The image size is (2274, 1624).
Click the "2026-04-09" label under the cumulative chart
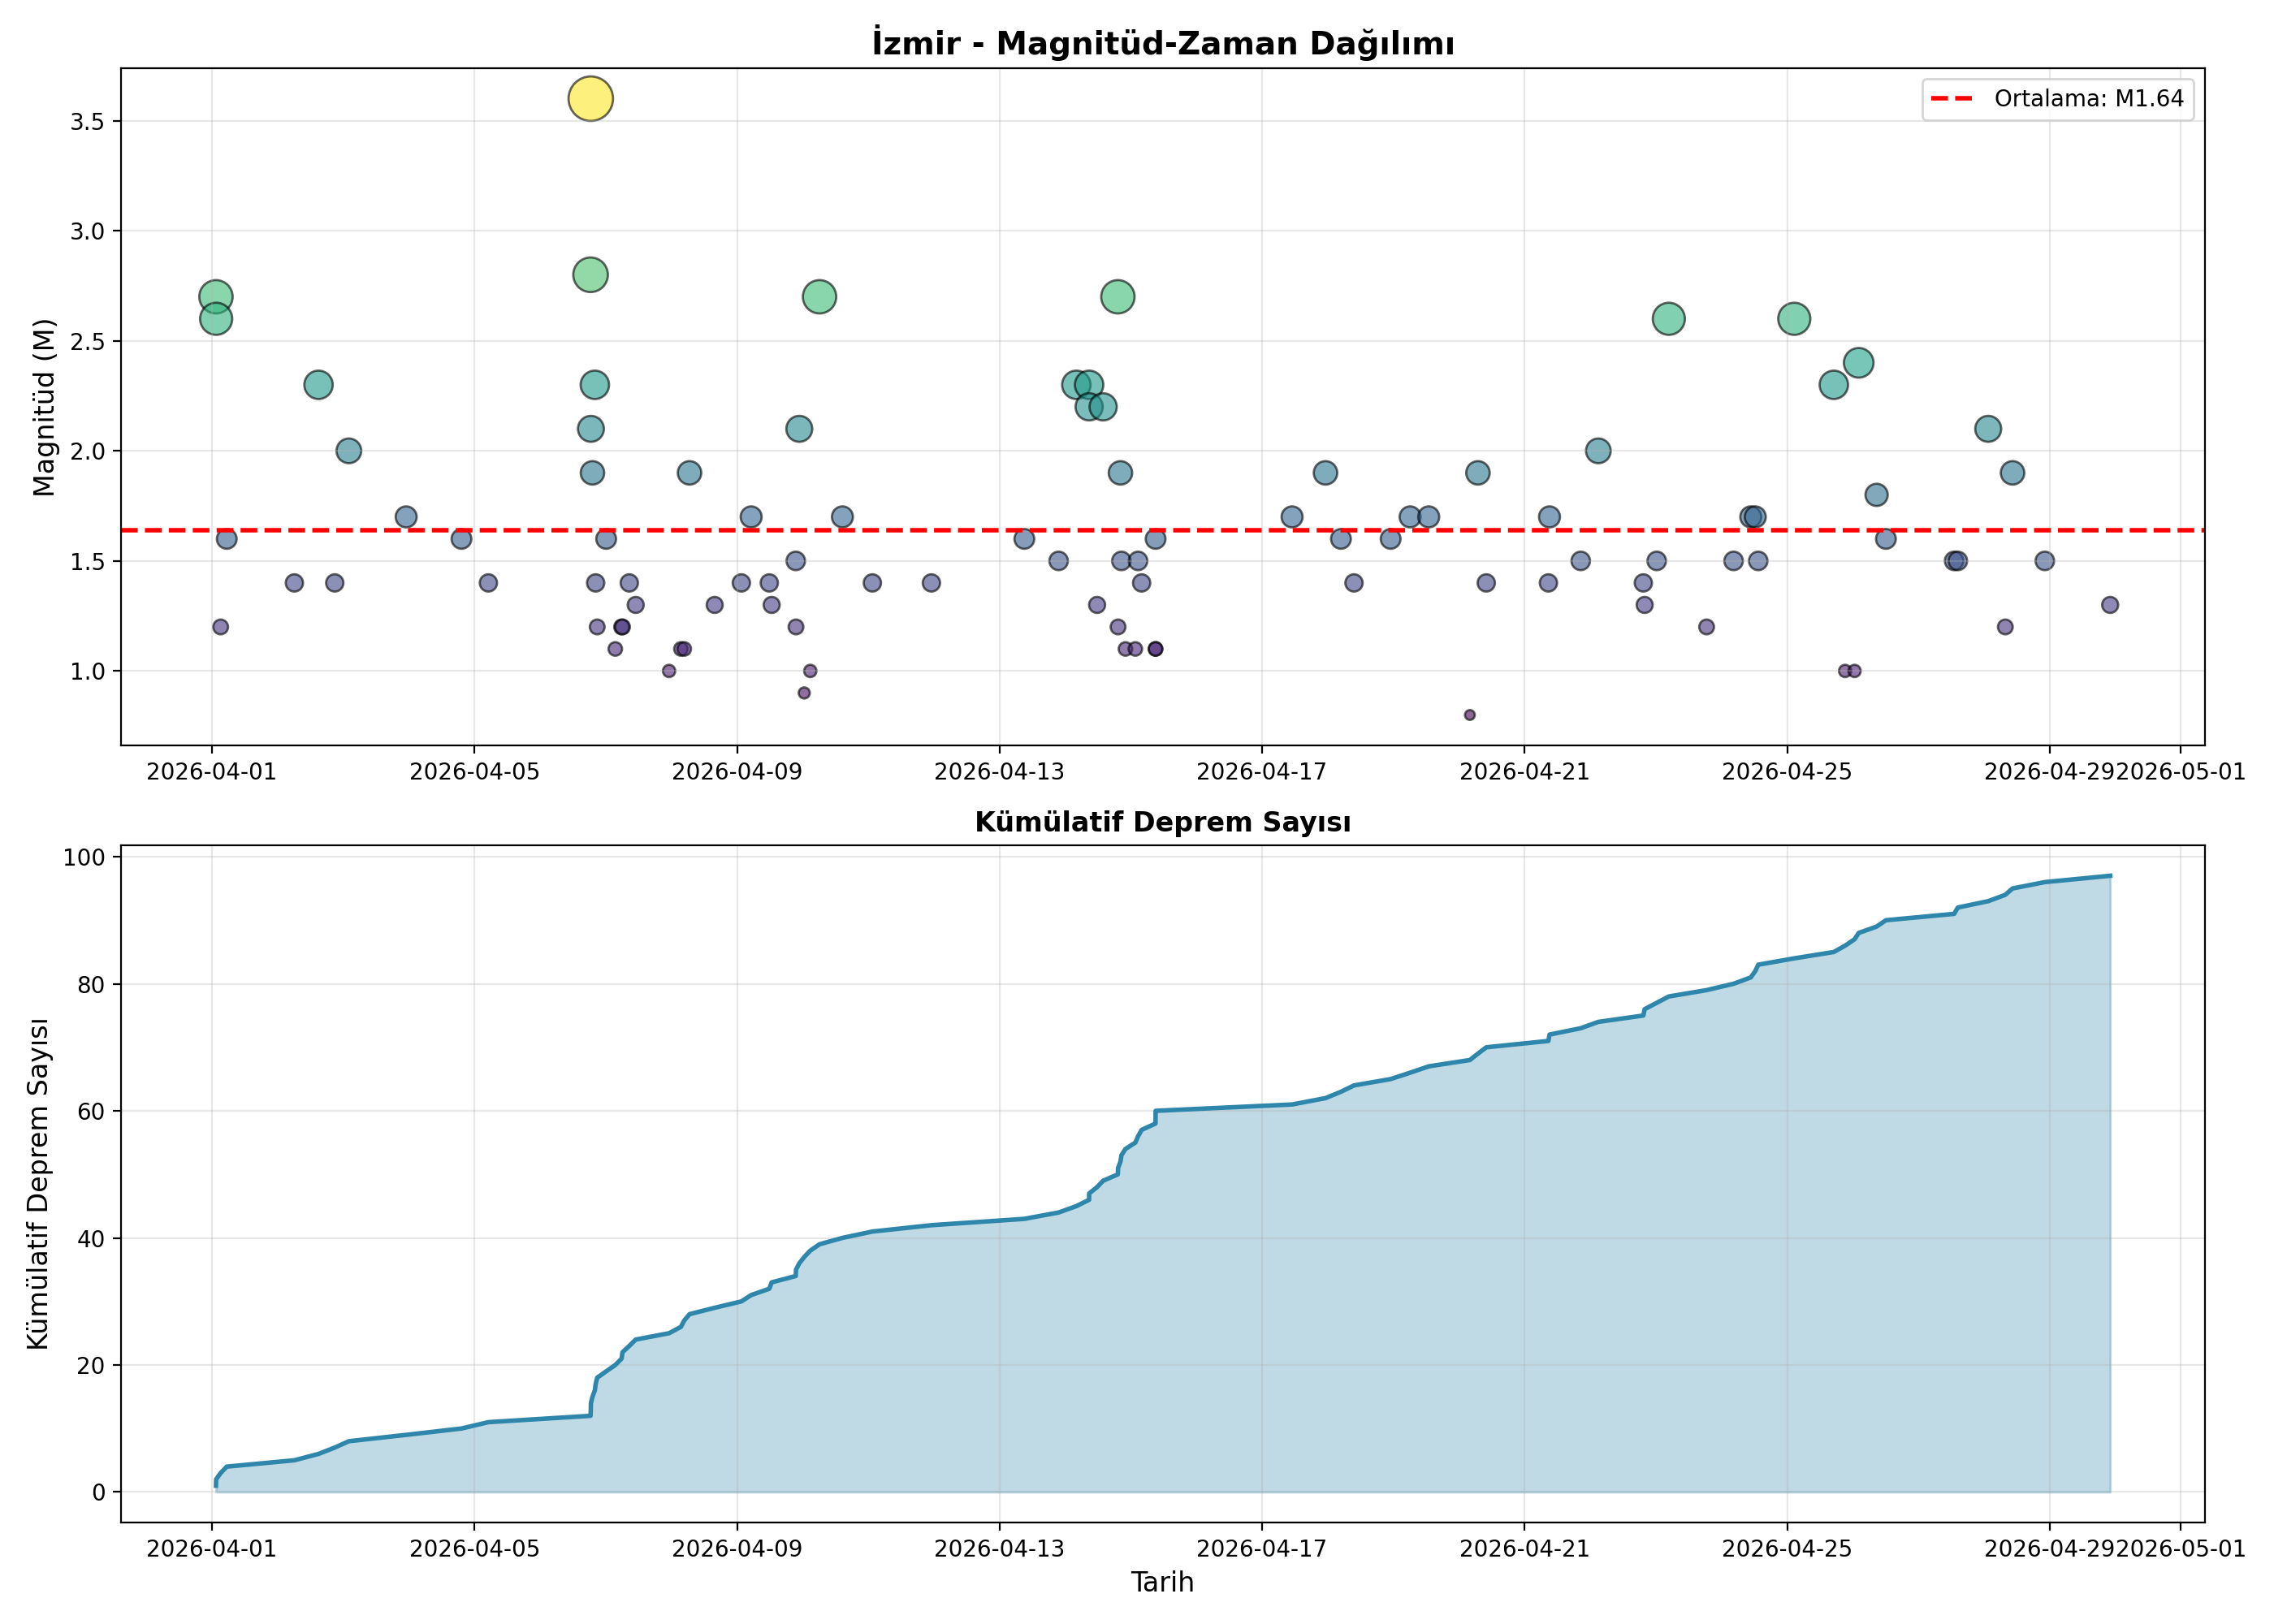[x=737, y=1549]
